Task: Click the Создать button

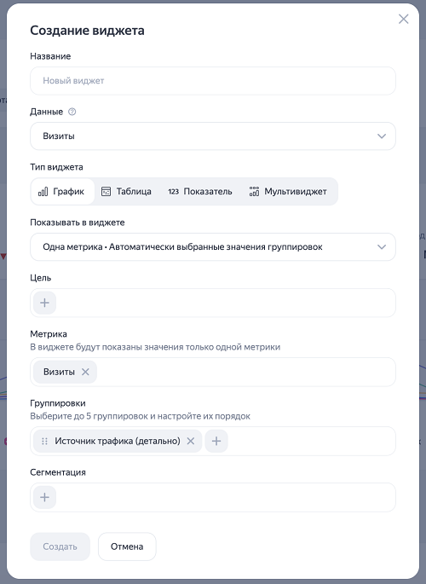Action: point(60,546)
